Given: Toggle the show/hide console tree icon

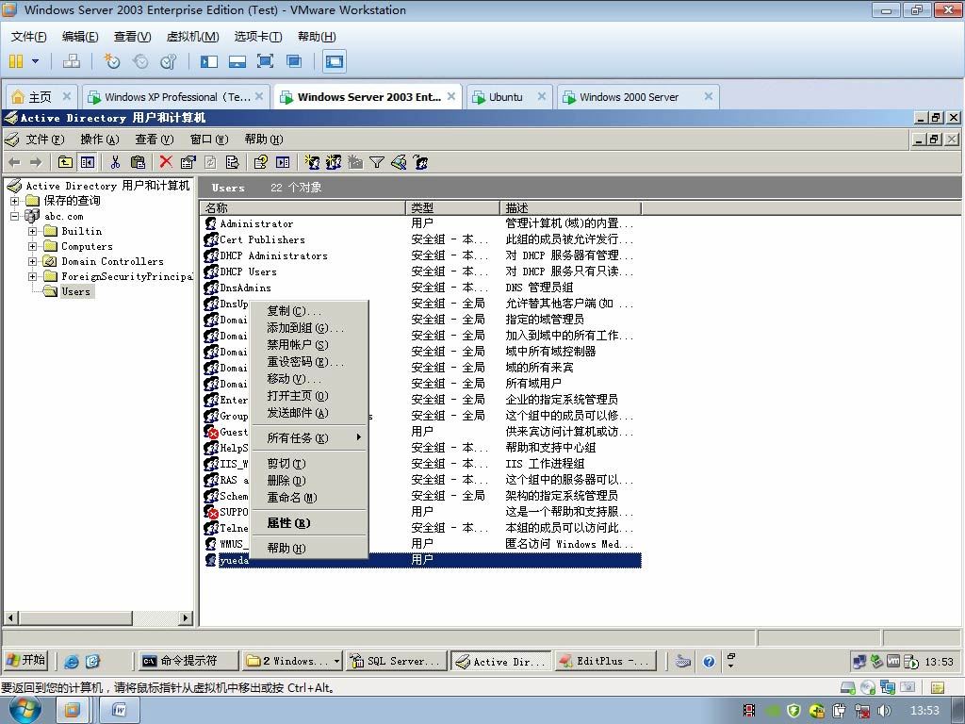Looking at the screenshot, I should click(88, 162).
